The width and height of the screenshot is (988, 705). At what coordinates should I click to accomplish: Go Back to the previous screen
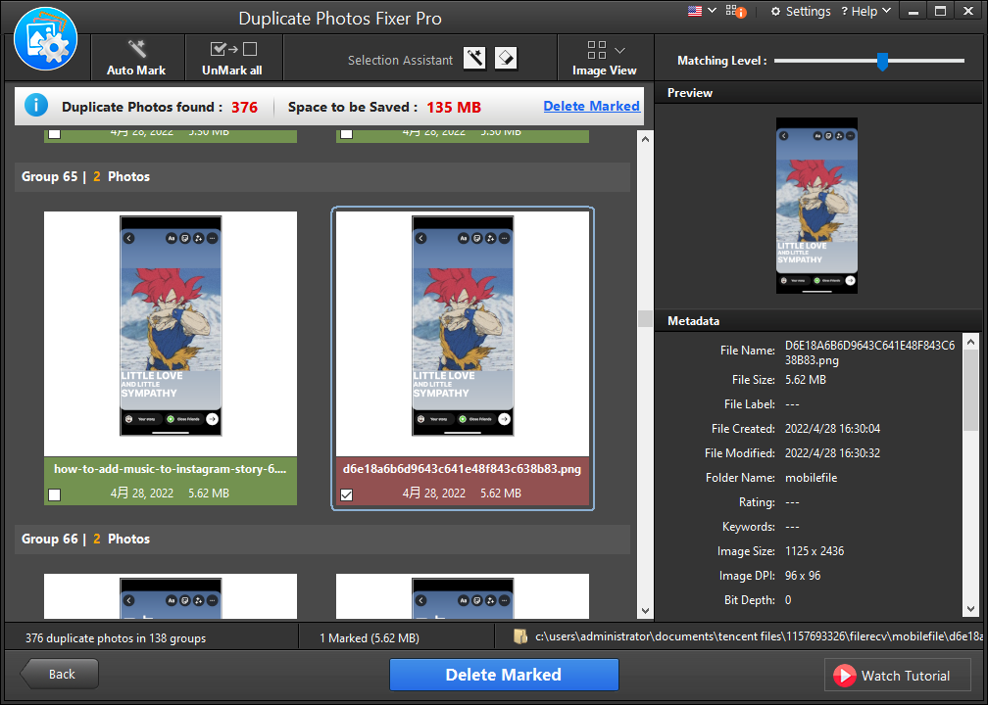(x=59, y=674)
